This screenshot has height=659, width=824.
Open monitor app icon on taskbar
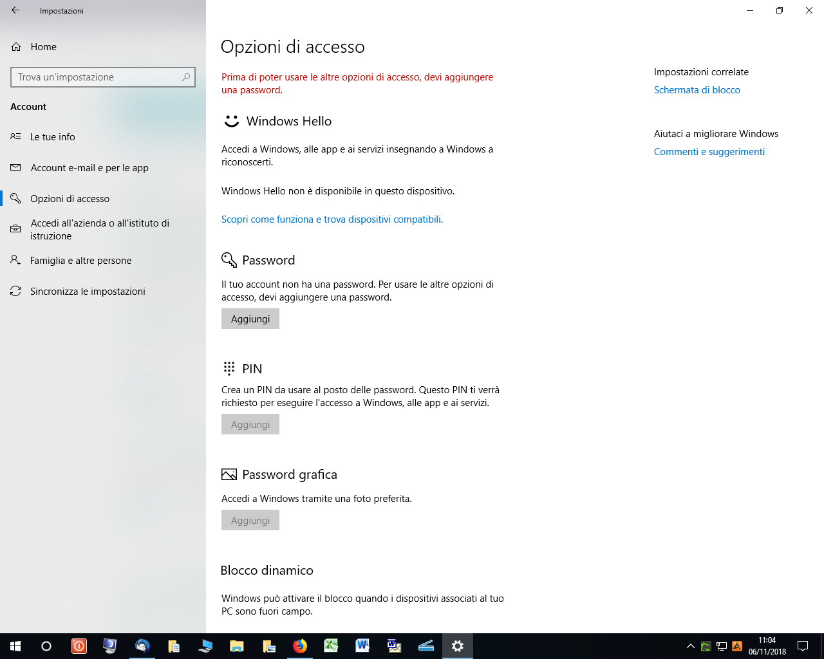pos(110,646)
